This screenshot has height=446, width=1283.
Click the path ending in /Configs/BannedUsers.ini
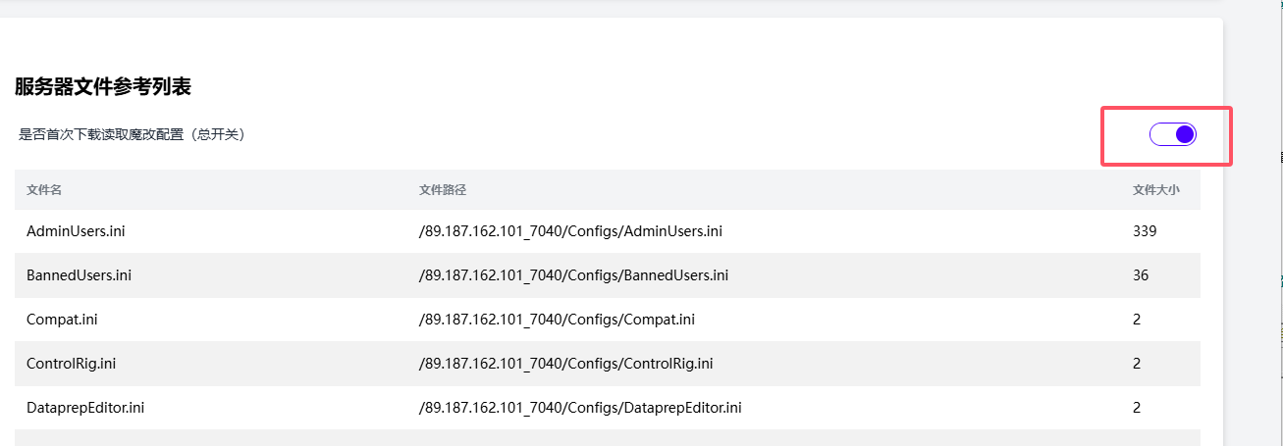573,275
